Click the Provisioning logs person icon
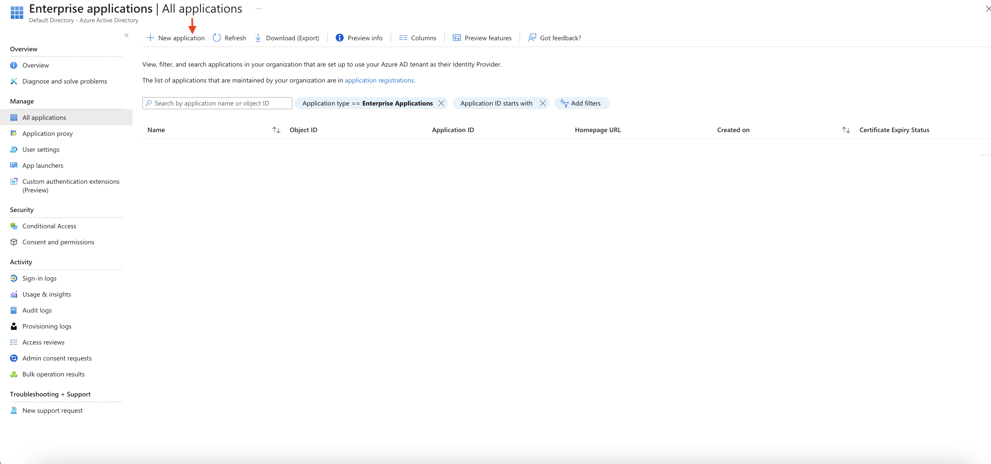The image size is (991, 464). click(x=14, y=327)
